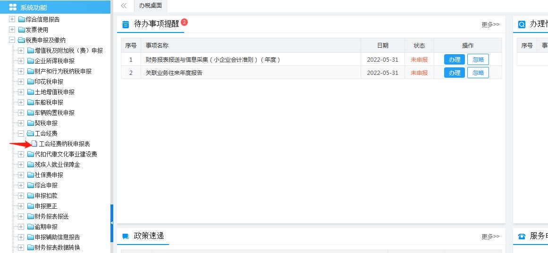548x253 pixels.
Task: Click 未申报 status in row 2
Action: tap(419, 73)
